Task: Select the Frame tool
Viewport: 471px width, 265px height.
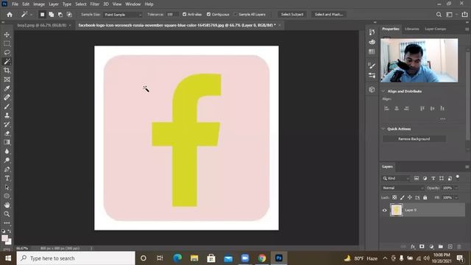Action: point(7,79)
